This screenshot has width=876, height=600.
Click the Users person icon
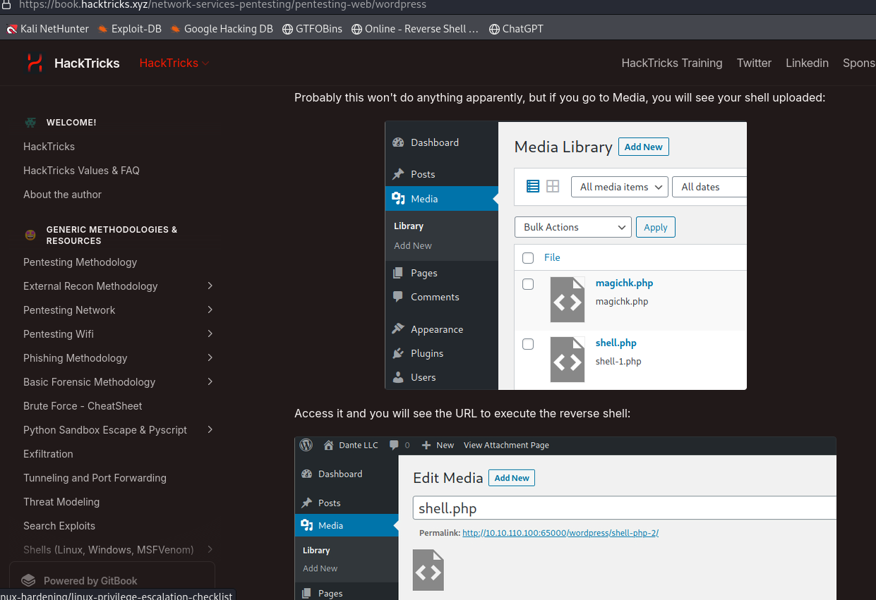[398, 377]
